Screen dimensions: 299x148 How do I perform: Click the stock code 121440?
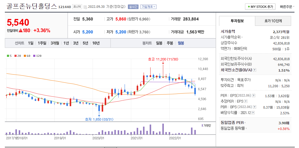click(65, 7)
